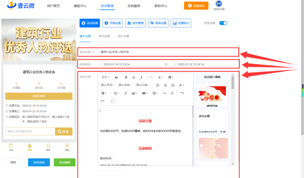
Task: Open the 正文 paragraph style dropdown
Action: [105, 77]
